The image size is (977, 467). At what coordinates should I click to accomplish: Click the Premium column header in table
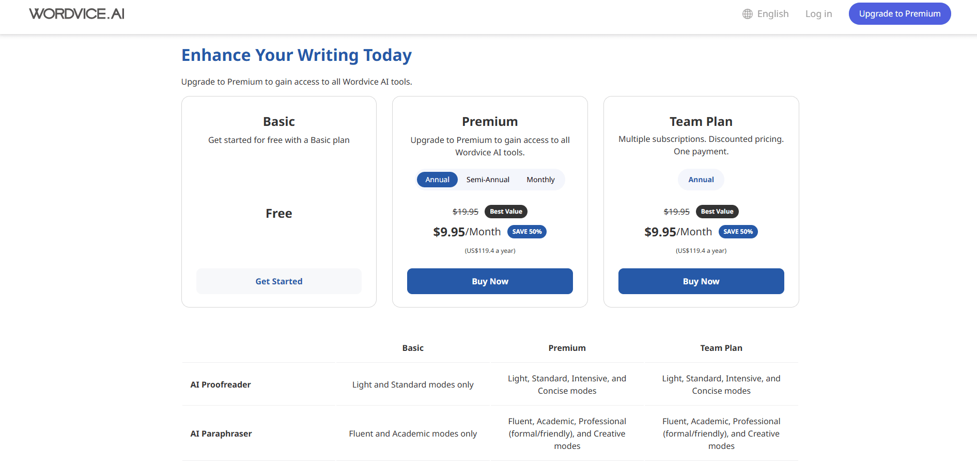pyautogui.click(x=567, y=348)
